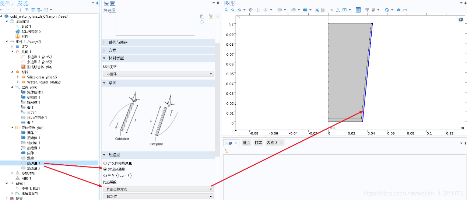Click the move down arrow in model builder
Screen dimensions: 467x200
click(20, 10)
